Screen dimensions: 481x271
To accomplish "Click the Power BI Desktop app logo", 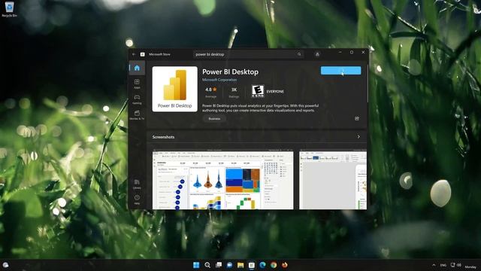I will [175, 89].
